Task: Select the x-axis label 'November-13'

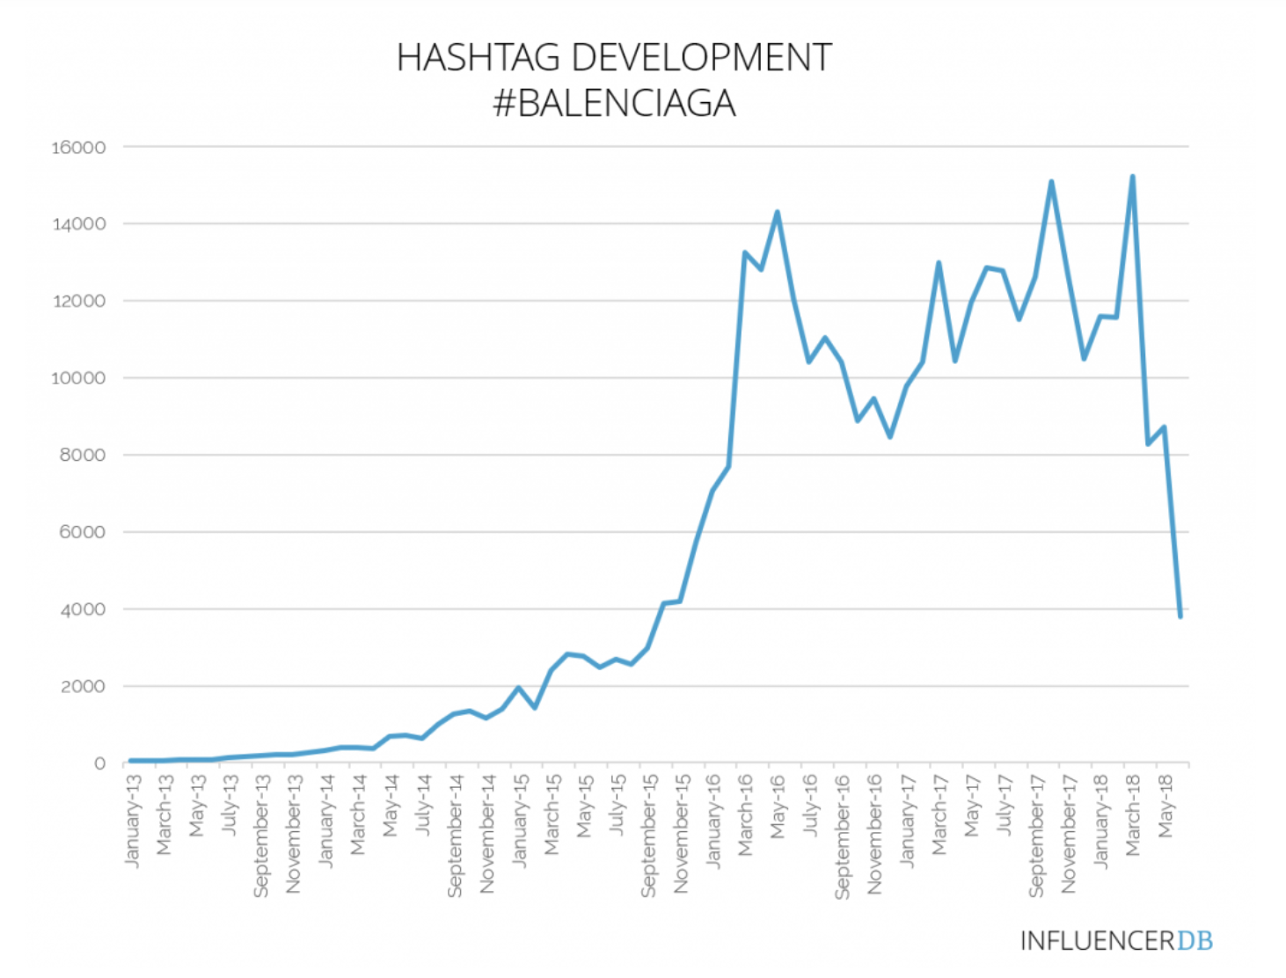Action: (x=294, y=834)
